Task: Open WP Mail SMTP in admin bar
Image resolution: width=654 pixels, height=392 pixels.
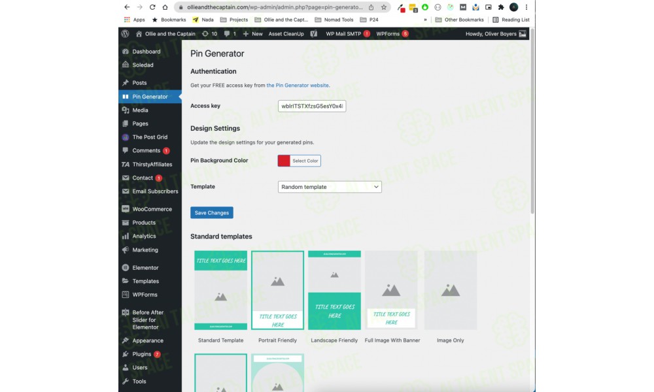Action: point(347,34)
